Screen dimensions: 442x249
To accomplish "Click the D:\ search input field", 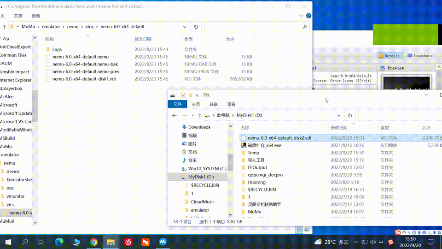I will click(x=400, y=115).
